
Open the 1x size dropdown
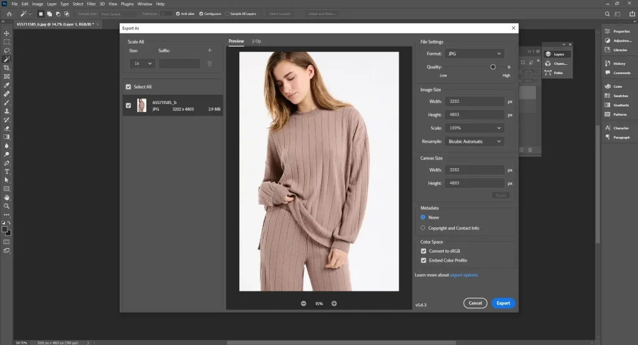pyautogui.click(x=142, y=64)
